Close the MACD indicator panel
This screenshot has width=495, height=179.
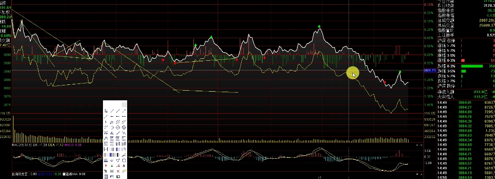(x=421, y=145)
